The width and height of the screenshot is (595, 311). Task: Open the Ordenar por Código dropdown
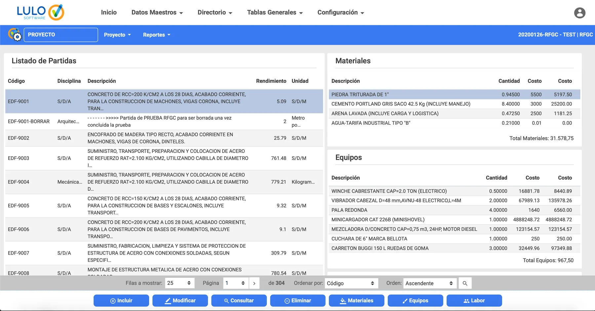[x=351, y=283]
